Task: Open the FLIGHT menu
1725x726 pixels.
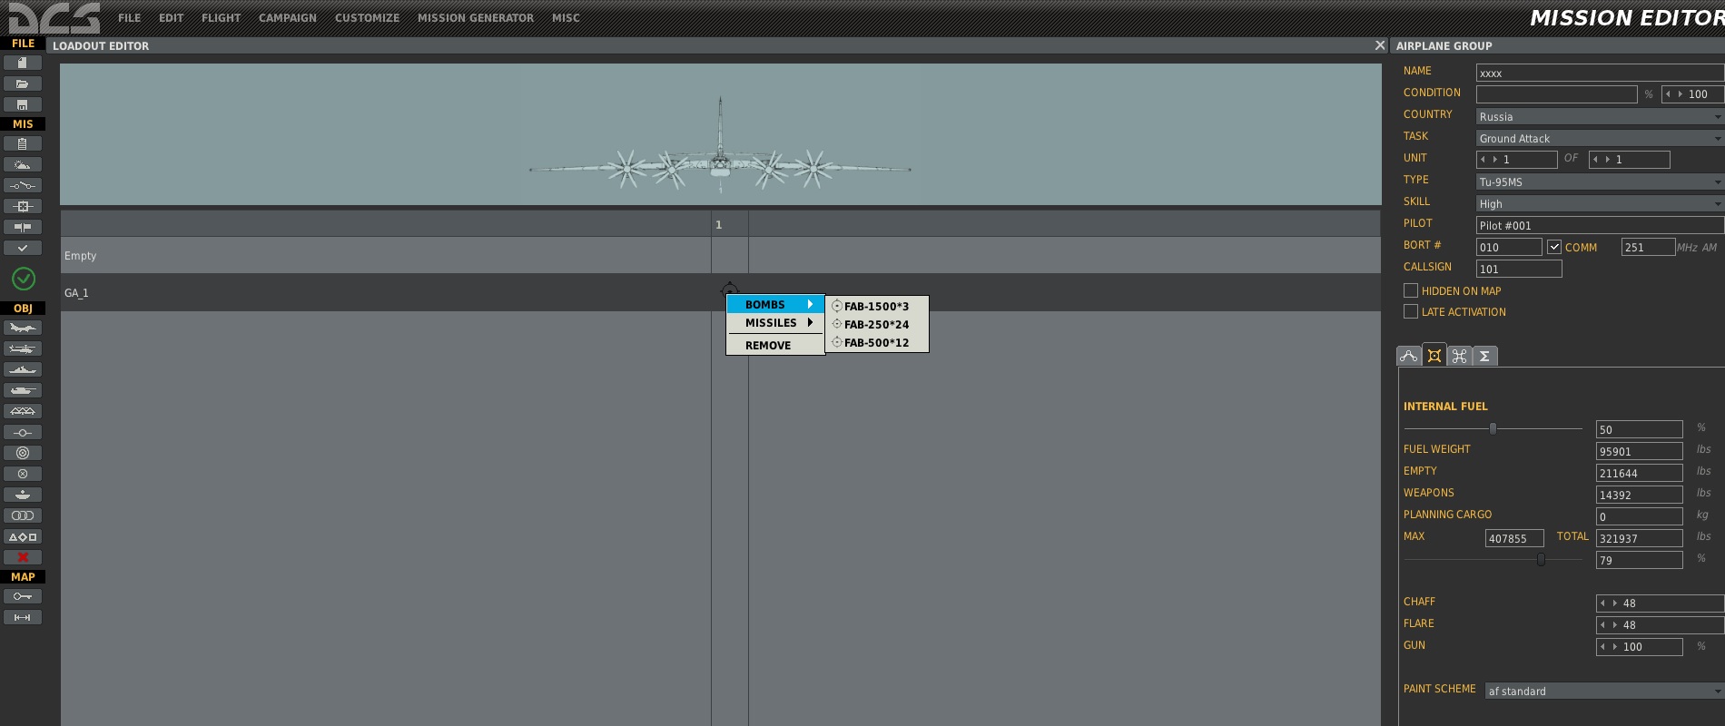Action: (x=221, y=18)
